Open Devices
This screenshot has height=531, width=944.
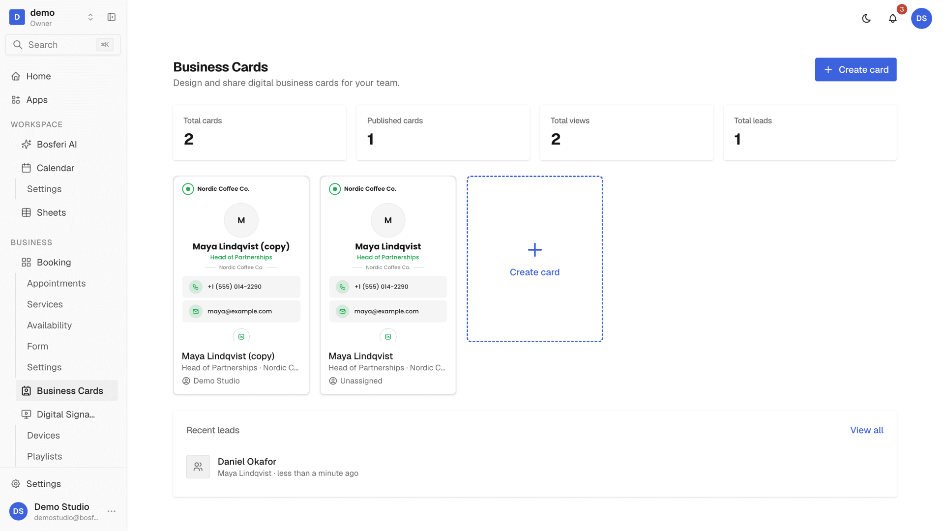(43, 436)
